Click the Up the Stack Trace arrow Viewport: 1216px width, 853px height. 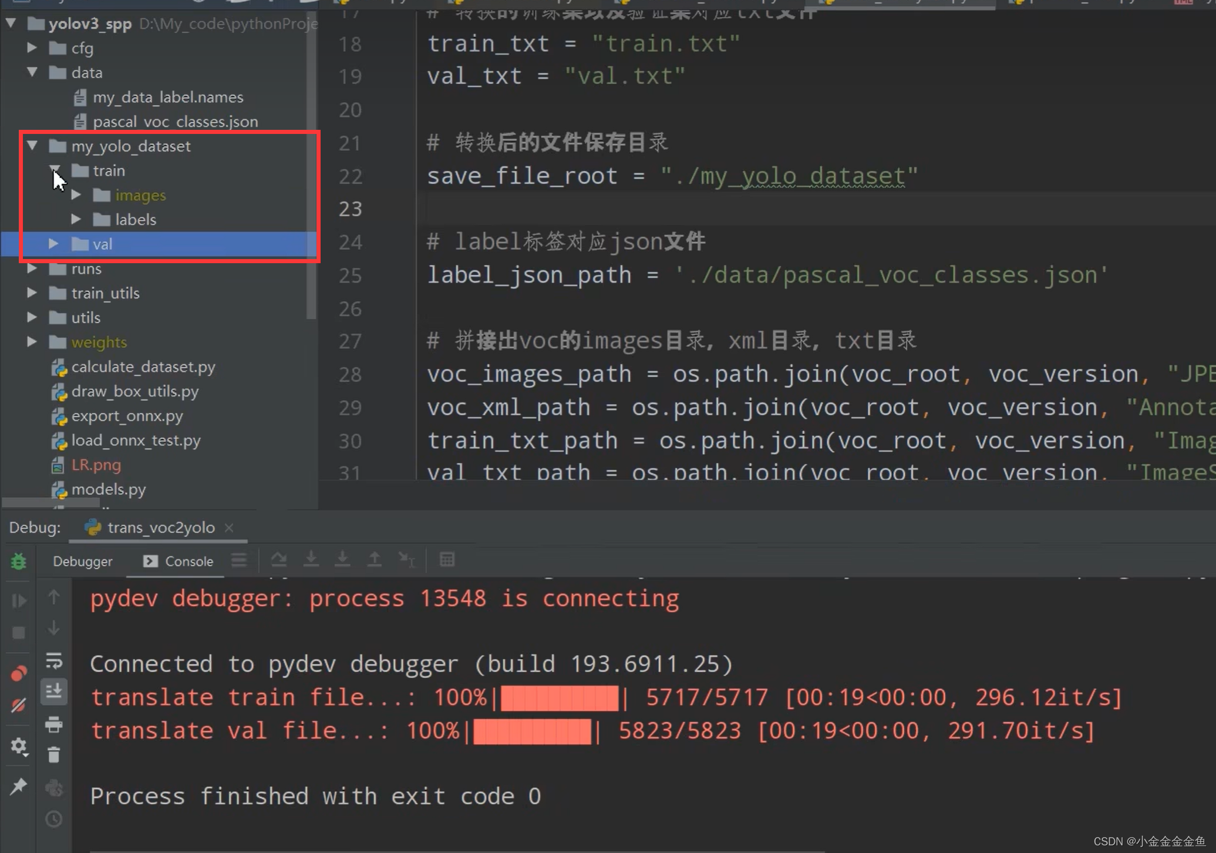[x=53, y=597]
